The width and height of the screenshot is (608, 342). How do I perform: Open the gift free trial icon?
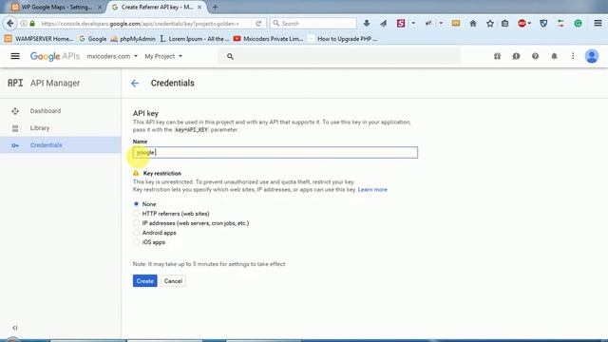coord(497,56)
